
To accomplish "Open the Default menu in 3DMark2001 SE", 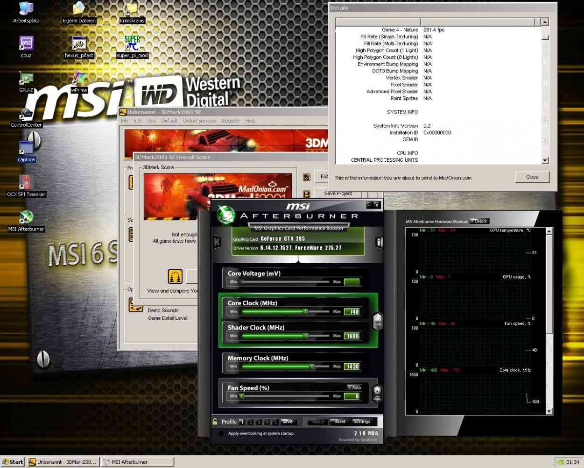I will coord(169,121).
